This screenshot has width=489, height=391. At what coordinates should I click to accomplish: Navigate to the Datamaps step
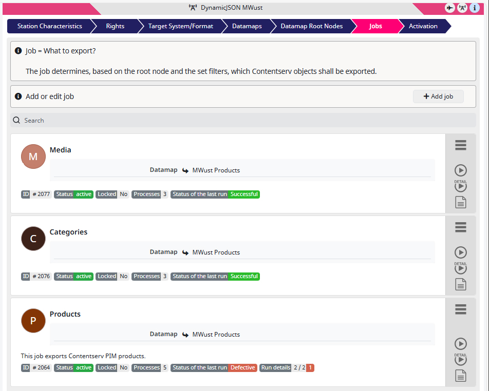tap(247, 26)
